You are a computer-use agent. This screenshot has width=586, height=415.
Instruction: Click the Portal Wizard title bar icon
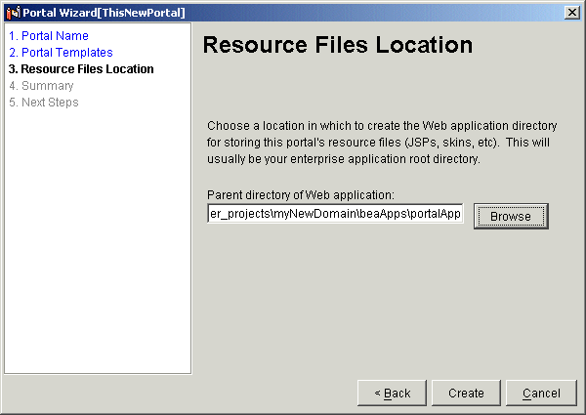[14, 13]
